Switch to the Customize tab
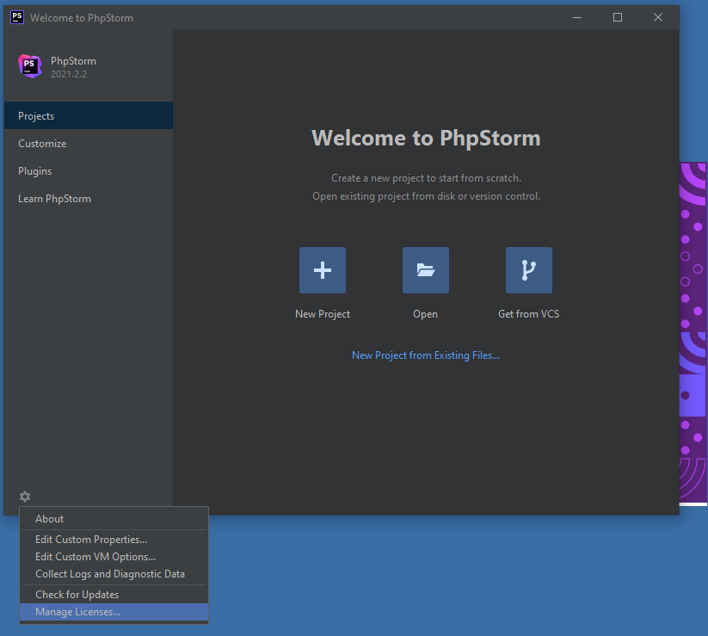 coord(89,143)
